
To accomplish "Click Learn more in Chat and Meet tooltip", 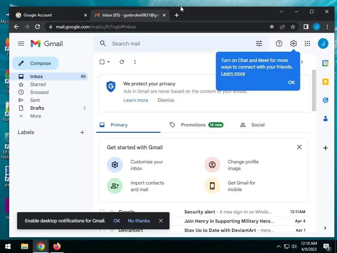I will click(233, 73).
